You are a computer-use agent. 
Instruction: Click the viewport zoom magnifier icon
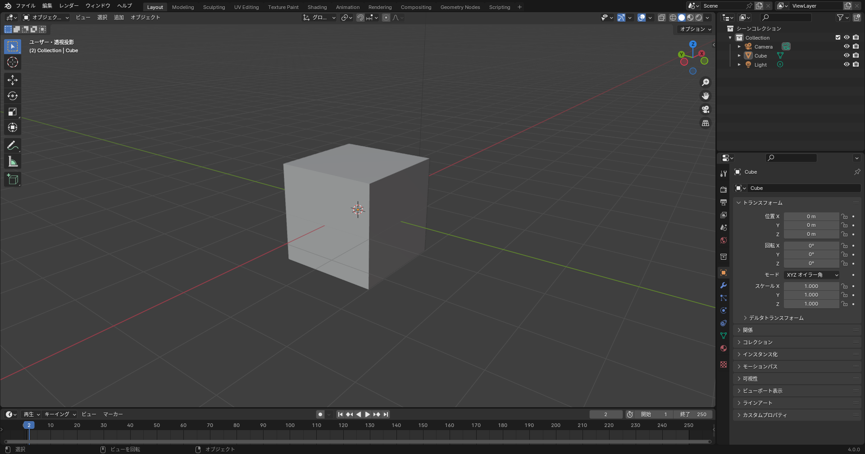(706, 82)
